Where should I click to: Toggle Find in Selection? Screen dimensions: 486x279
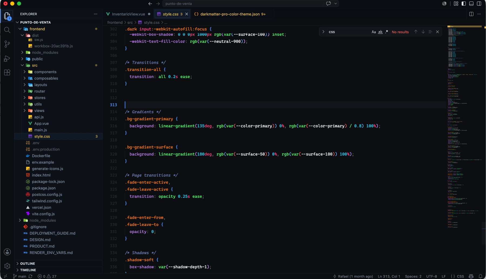430,32
